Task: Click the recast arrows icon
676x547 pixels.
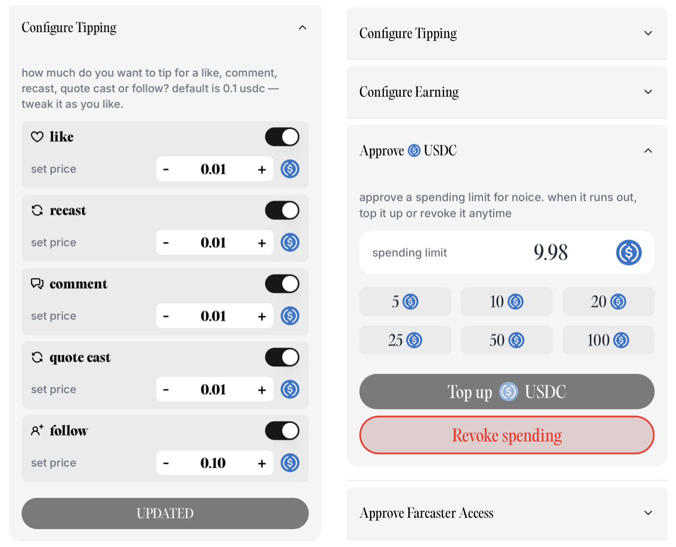Action: pos(37,210)
